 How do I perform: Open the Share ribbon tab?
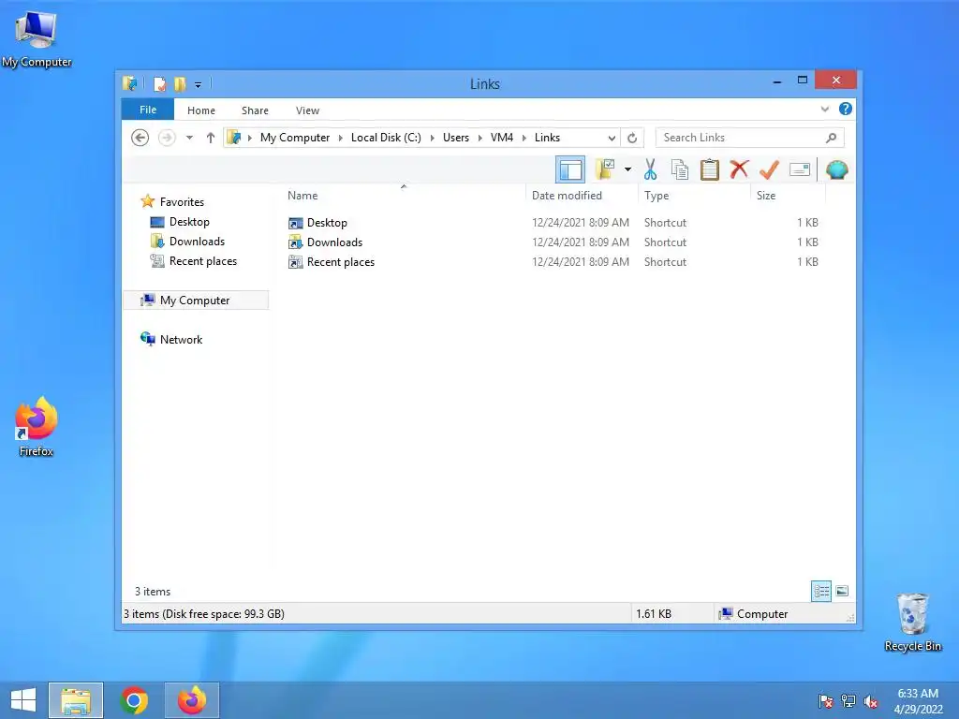pyautogui.click(x=255, y=110)
